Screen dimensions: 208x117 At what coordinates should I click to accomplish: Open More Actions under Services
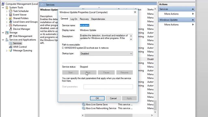pos(171,14)
